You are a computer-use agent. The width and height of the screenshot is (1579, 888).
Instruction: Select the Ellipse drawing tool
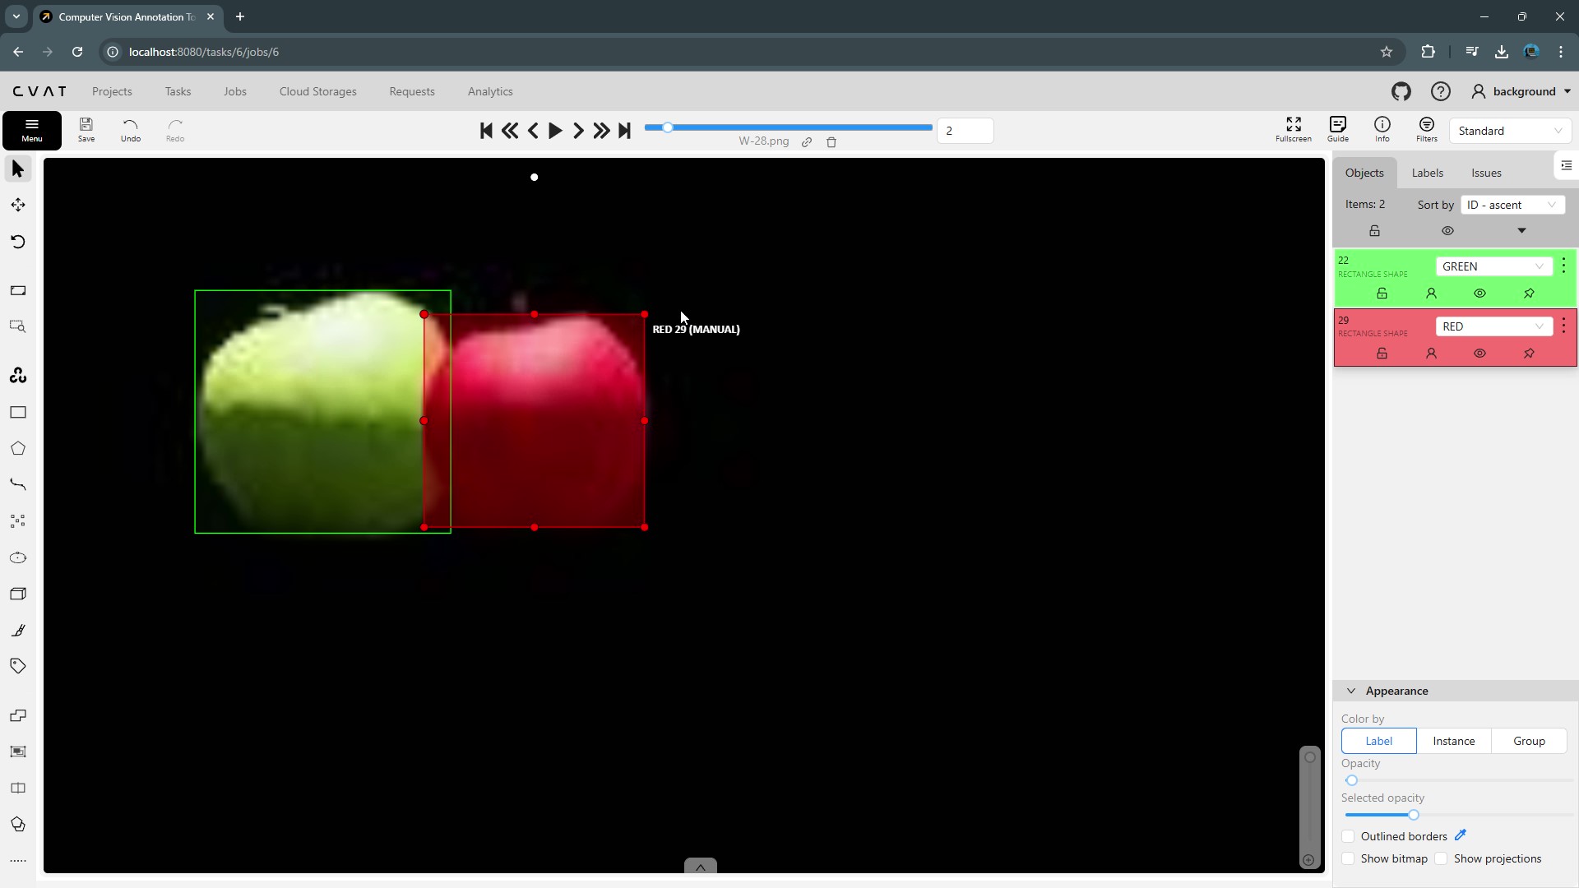(17, 557)
